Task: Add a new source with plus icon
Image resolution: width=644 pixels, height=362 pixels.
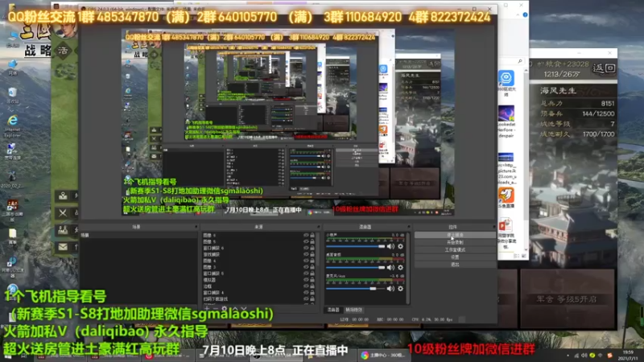Action: [x=207, y=309]
